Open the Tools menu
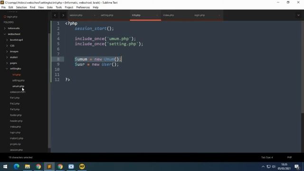Screen dimensions: 304x171 coord(58,8)
